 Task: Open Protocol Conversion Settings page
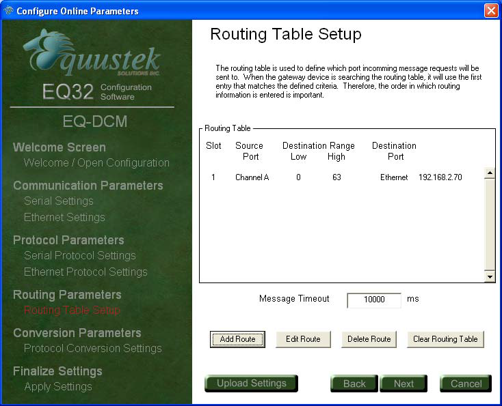[x=92, y=348]
